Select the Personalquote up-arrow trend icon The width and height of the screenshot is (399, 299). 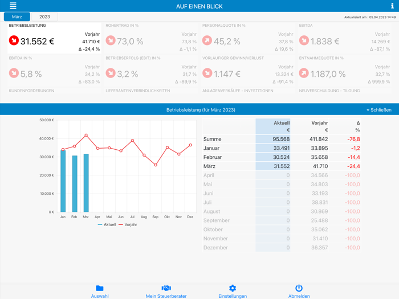pyautogui.click(x=207, y=40)
